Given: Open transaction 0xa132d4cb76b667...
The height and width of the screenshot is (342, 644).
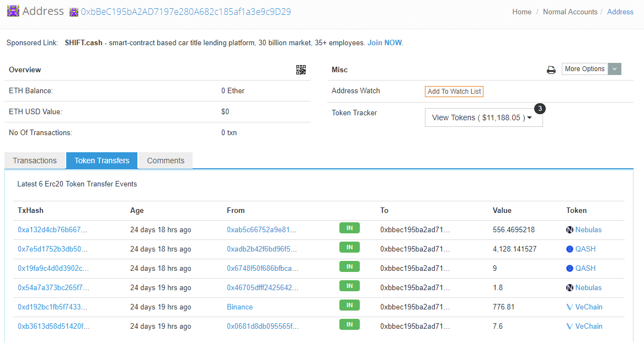Looking at the screenshot, I should click(x=52, y=230).
